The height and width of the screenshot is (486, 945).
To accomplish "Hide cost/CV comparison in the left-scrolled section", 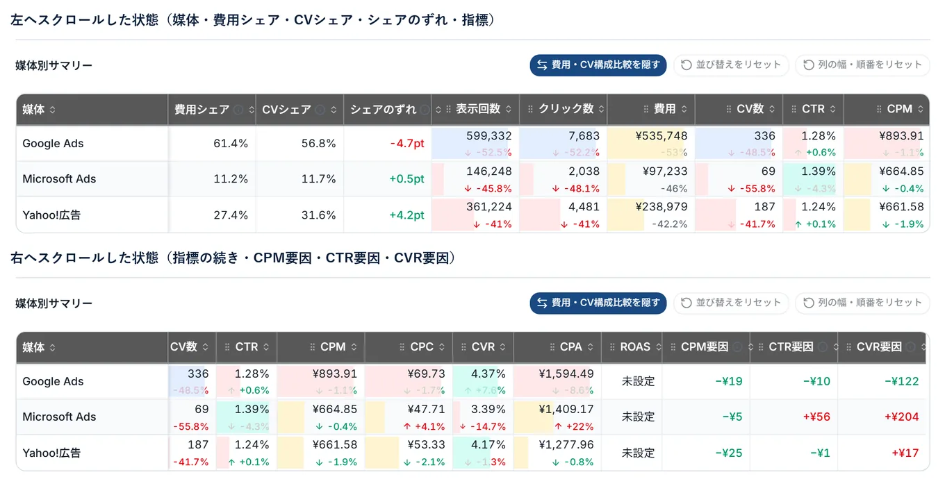I will [598, 65].
